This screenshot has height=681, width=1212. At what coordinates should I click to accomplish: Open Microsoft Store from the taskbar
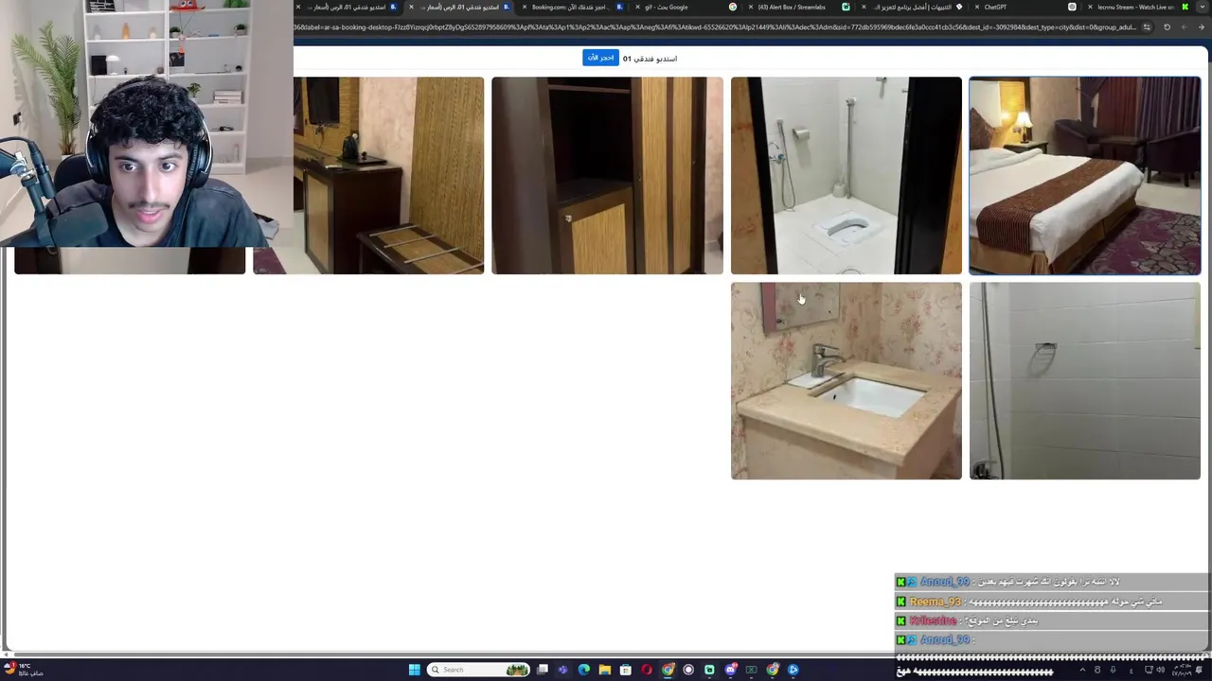626,670
